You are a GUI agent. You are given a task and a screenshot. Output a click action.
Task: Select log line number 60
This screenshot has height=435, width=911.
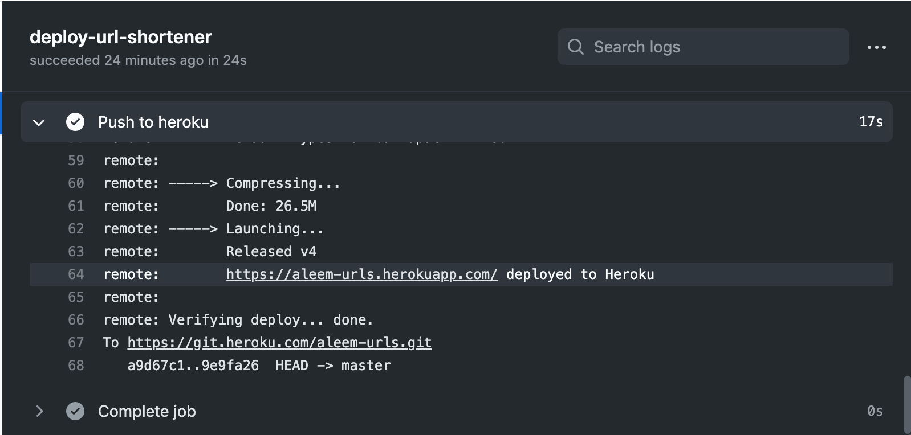click(76, 183)
